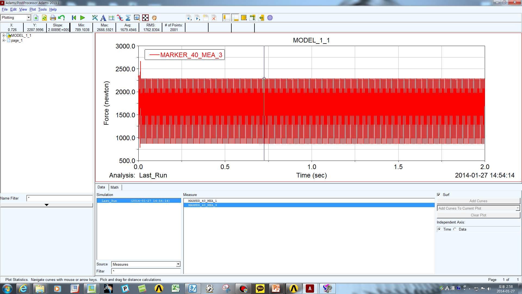522x294 pixels.
Task: Click the Curve Edit toolbar icon
Action: (111, 18)
